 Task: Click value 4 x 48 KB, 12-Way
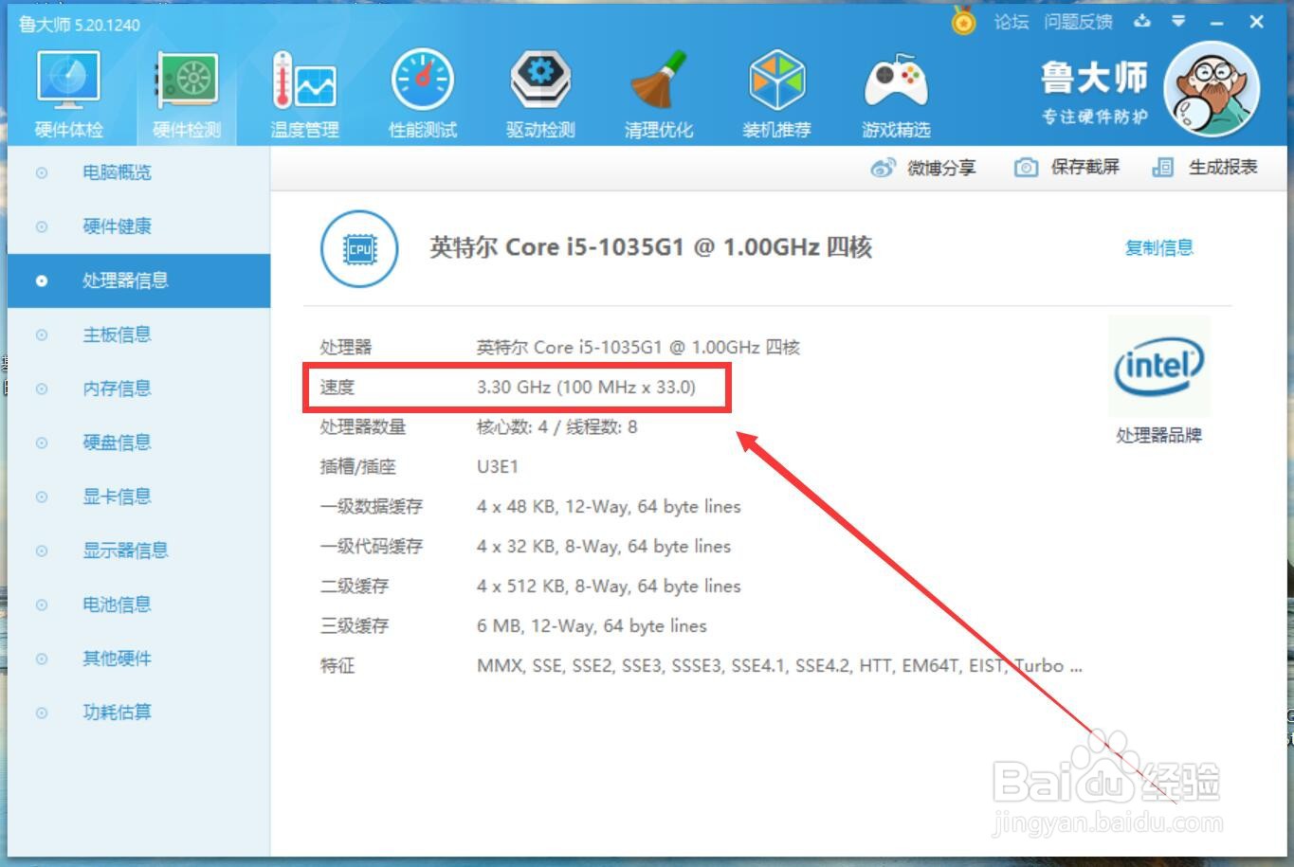609,506
